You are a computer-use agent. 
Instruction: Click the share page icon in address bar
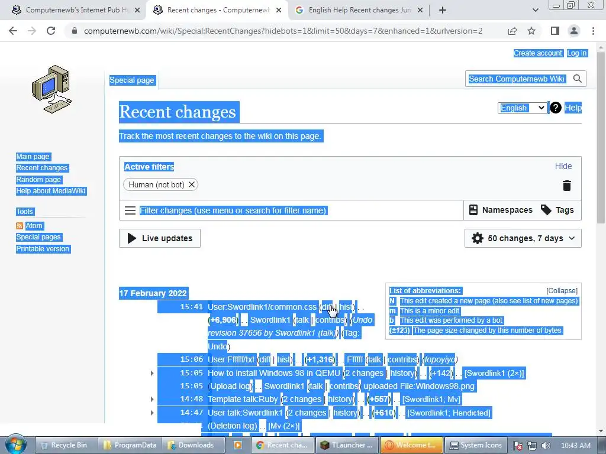click(x=512, y=31)
